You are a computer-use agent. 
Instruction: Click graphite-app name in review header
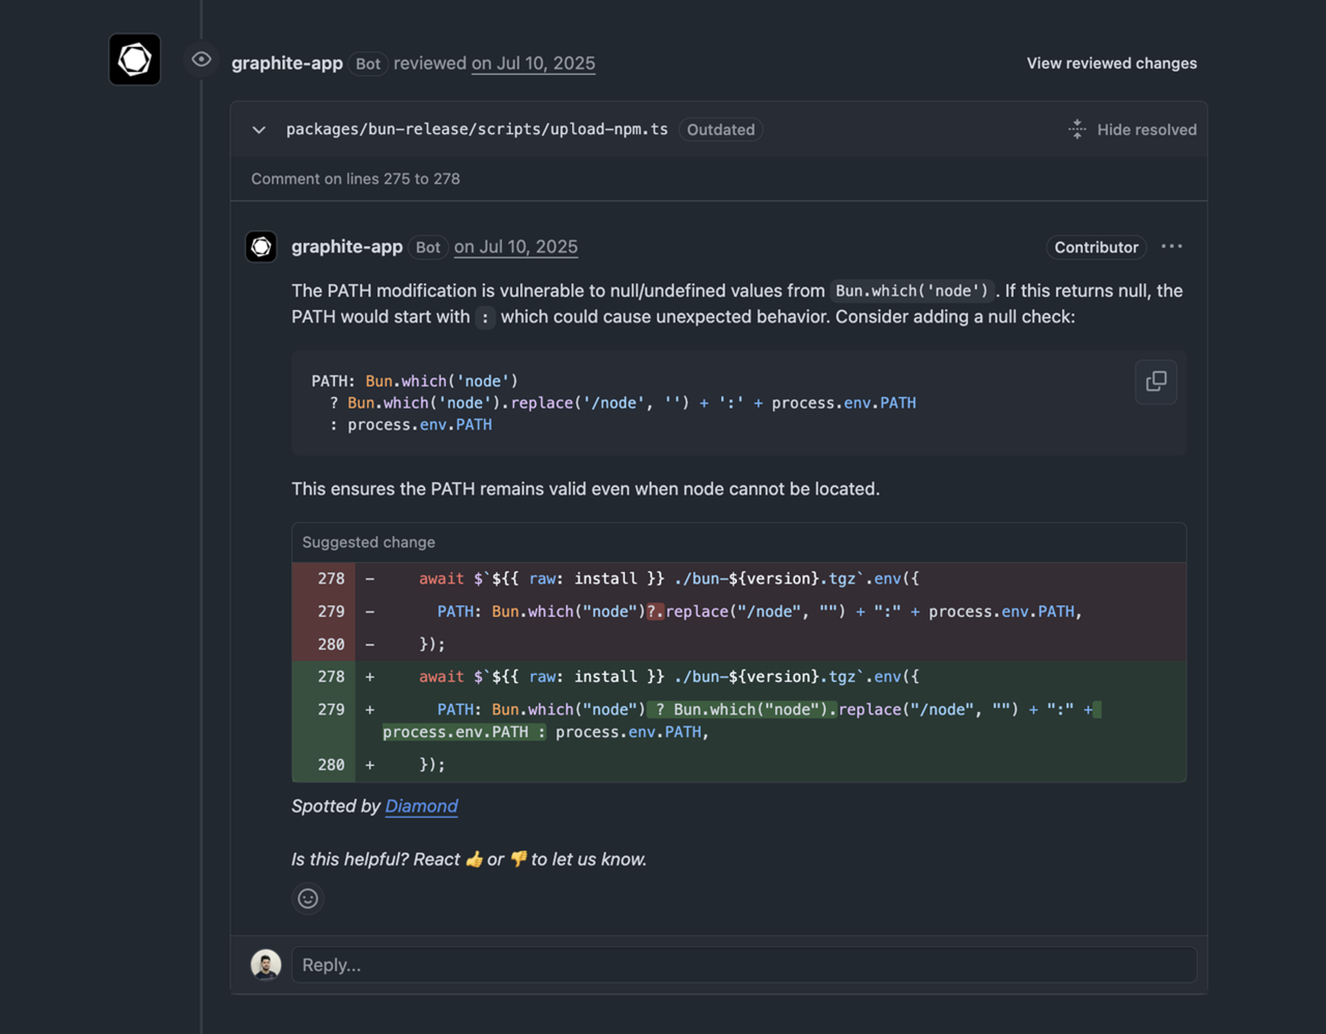click(287, 64)
